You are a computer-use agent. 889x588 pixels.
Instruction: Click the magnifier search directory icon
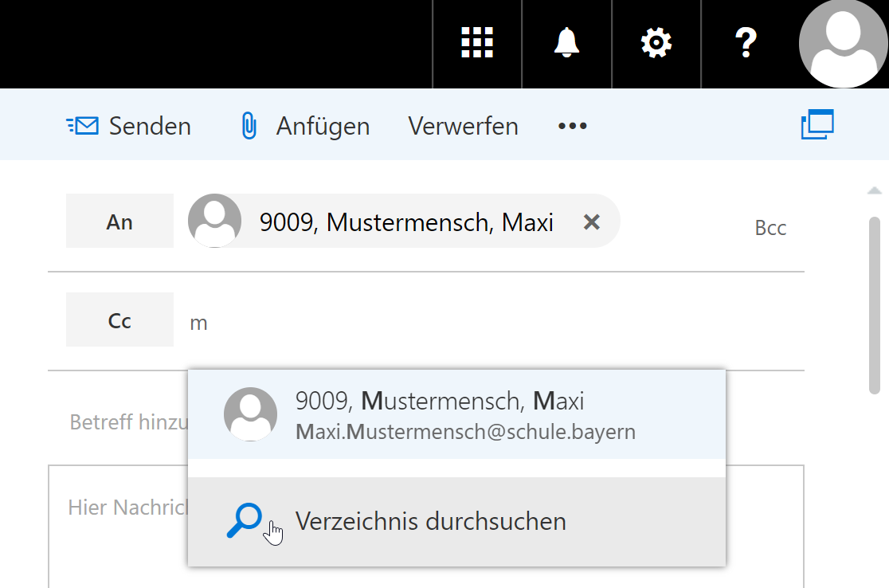(x=244, y=520)
